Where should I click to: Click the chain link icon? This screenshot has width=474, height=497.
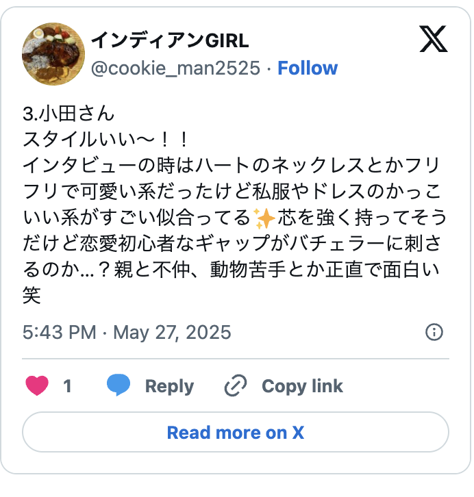point(236,386)
